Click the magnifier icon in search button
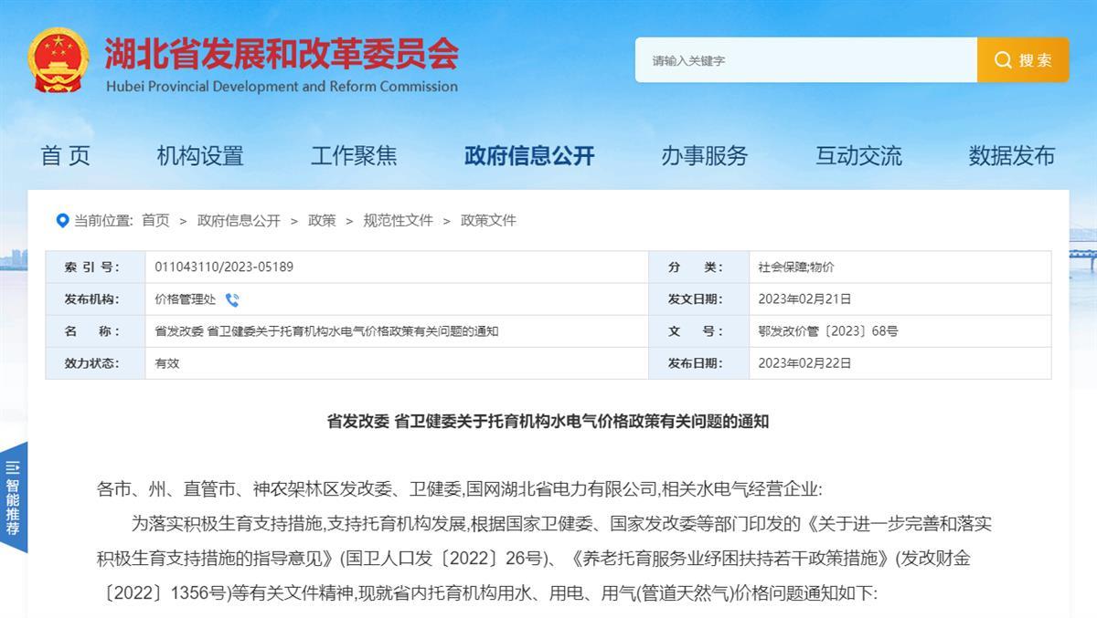Screen dimensions: 1097x618 [1003, 60]
